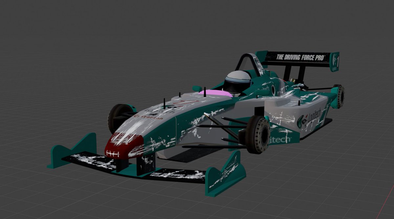Select the front wheel nearest the Logitech sidepod

(258, 134)
